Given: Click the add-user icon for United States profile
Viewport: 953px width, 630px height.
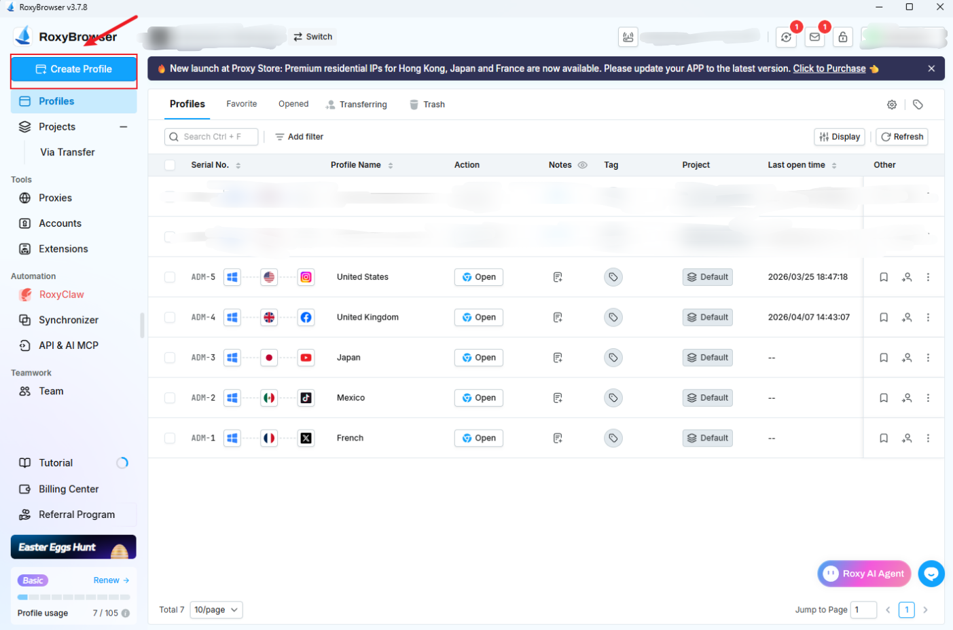Looking at the screenshot, I should tap(907, 277).
